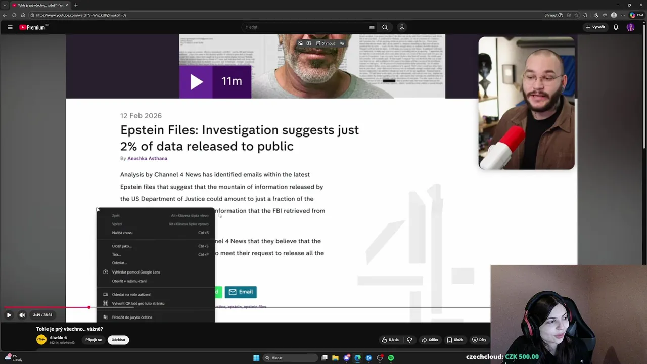Screen dimensions: 647x364
Task: Open Copilot Chat sidebar button
Action: point(636,15)
